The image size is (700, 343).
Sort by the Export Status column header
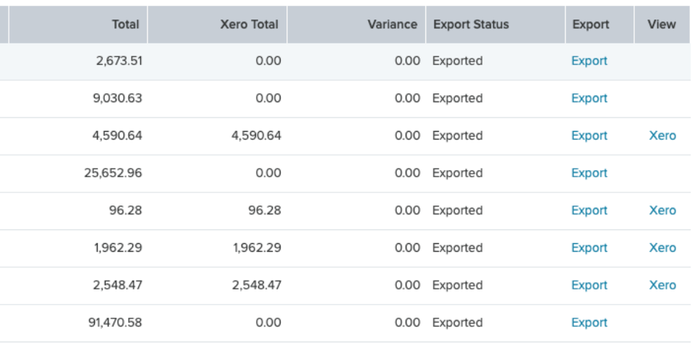tap(495, 25)
